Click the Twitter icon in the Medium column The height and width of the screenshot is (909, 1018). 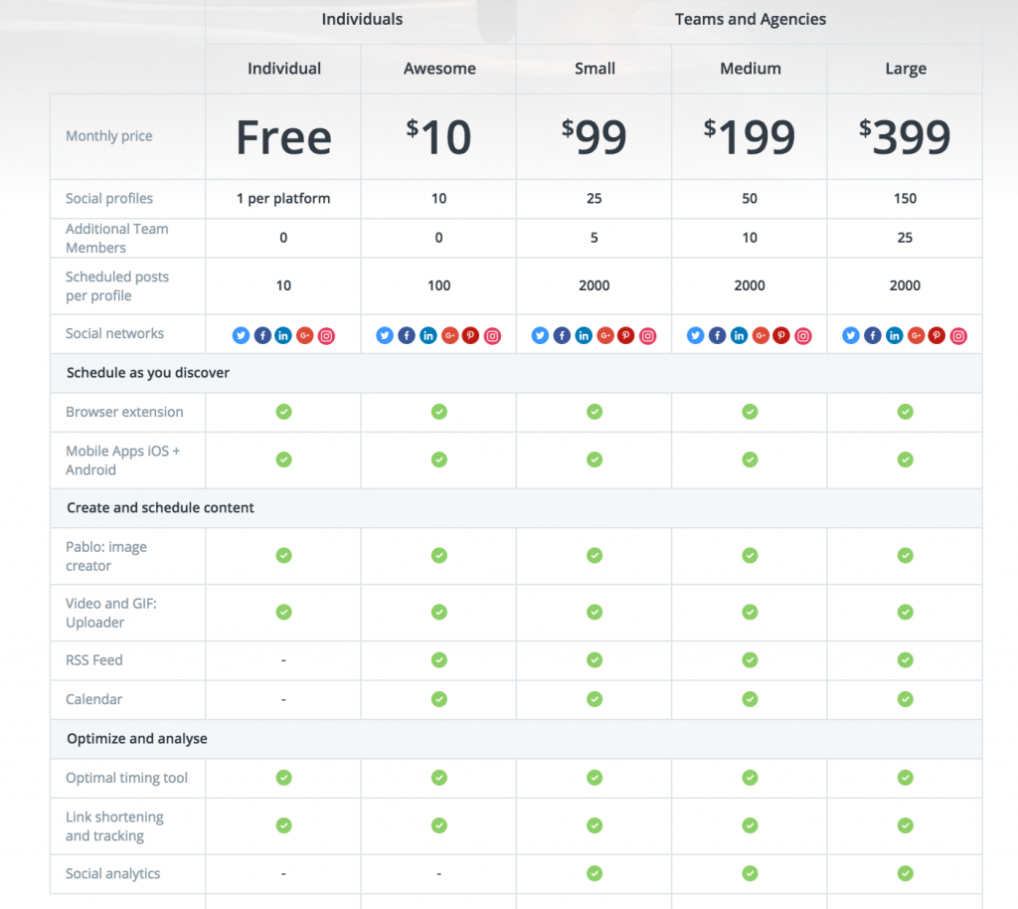click(x=695, y=336)
